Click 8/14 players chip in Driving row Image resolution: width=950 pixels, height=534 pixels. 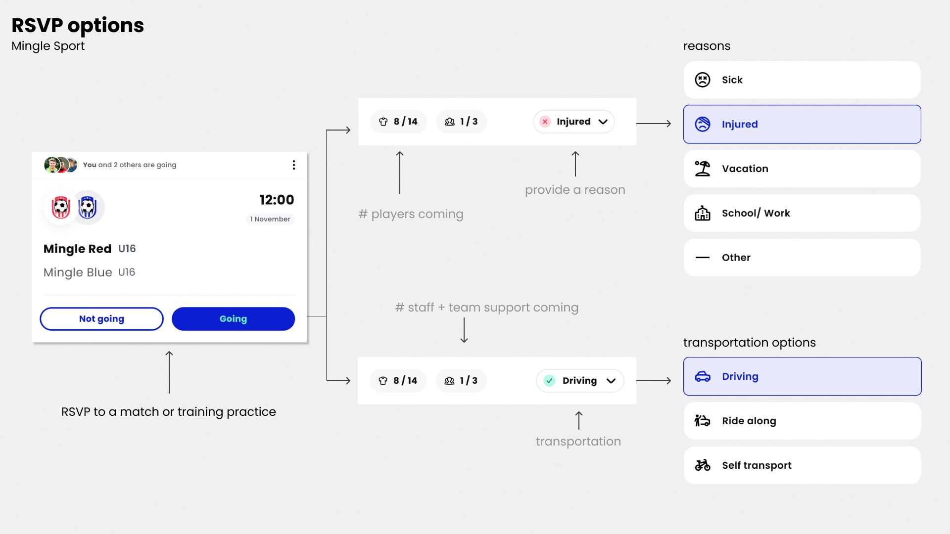pos(398,381)
